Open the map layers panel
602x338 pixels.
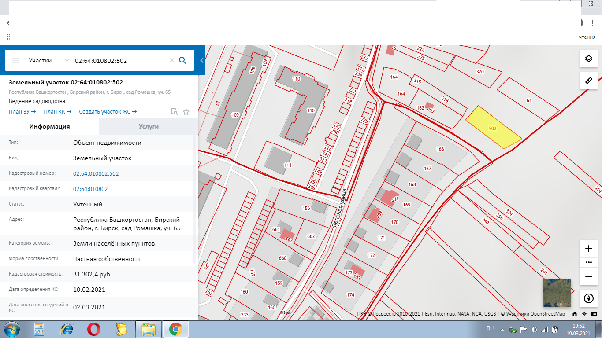(x=588, y=59)
